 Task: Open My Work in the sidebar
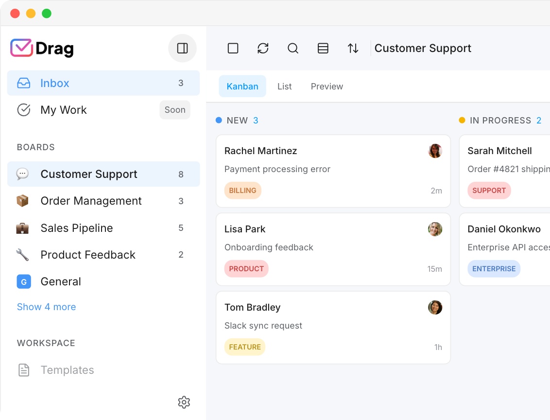[64, 110]
